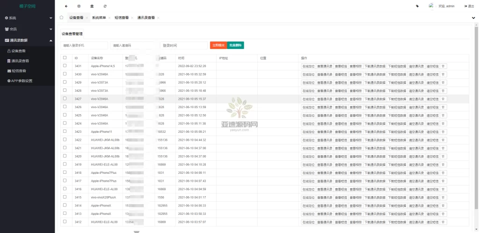Click 查看通讯录 for row 3430
The image size is (479, 233).
325,74
